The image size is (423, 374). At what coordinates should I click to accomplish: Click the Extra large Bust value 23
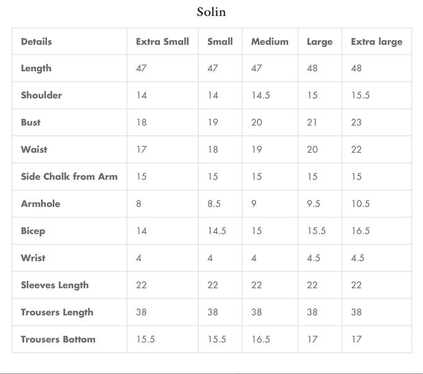pos(357,122)
